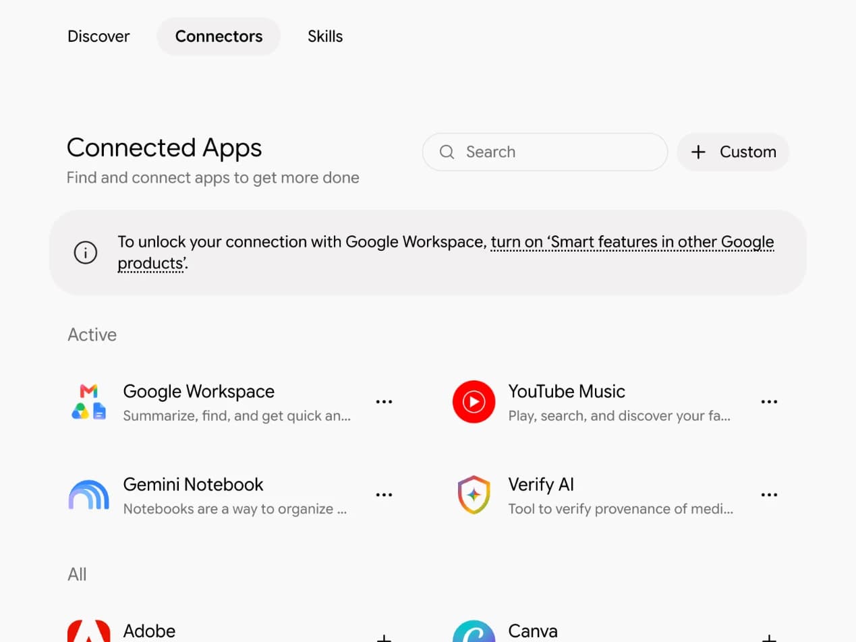856x642 pixels.
Task: Open Google Workspace more options menu
Action: 384,401
